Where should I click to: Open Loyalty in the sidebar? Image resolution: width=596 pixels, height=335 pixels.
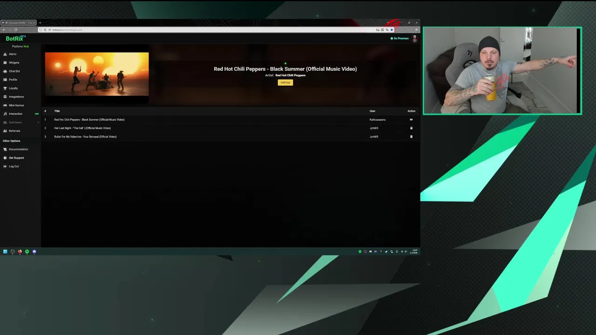point(11,88)
